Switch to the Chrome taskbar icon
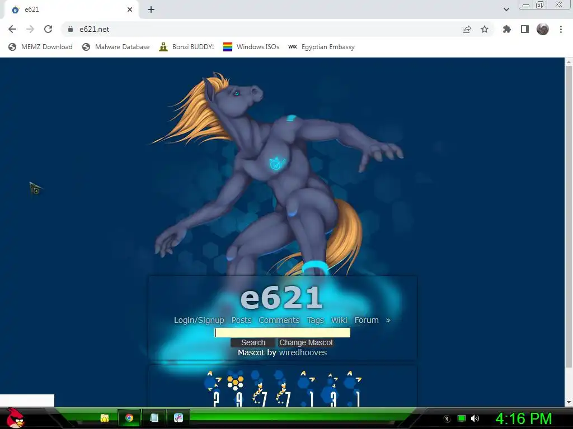 (129, 418)
